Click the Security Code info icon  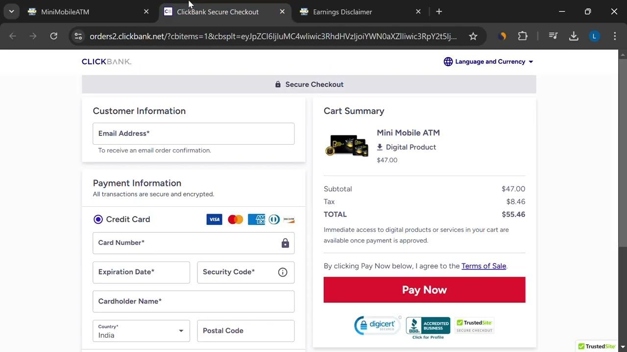[283, 272]
